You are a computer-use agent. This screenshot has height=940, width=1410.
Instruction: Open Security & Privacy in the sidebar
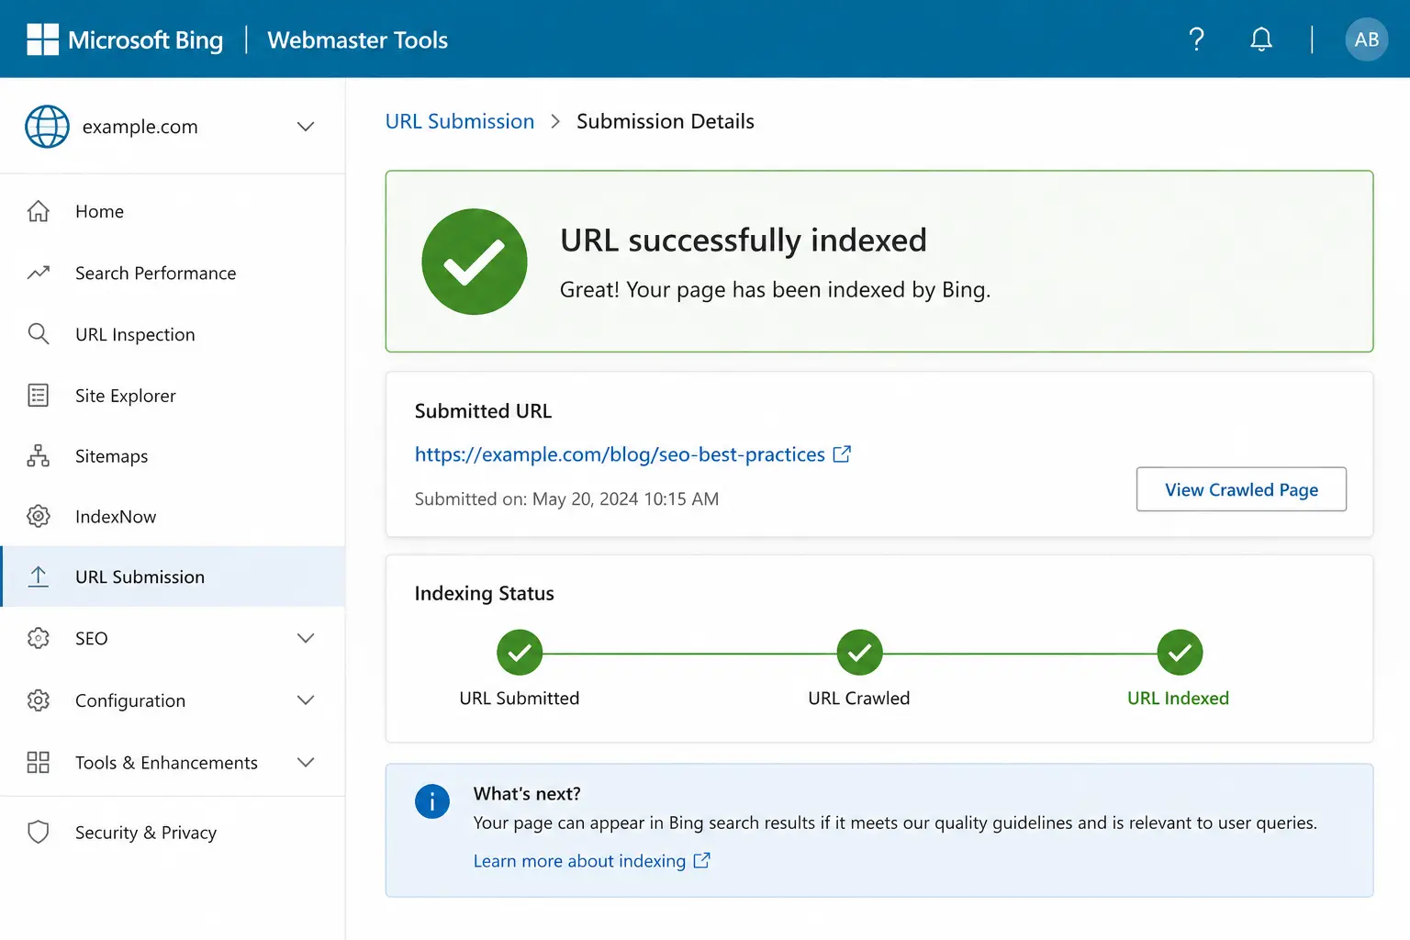coord(173,832)
